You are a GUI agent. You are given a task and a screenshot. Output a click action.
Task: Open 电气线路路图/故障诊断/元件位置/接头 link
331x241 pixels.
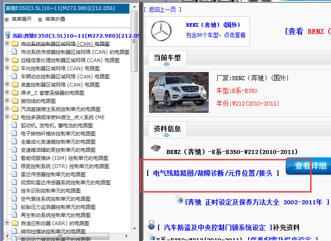(x=213, y=173)
